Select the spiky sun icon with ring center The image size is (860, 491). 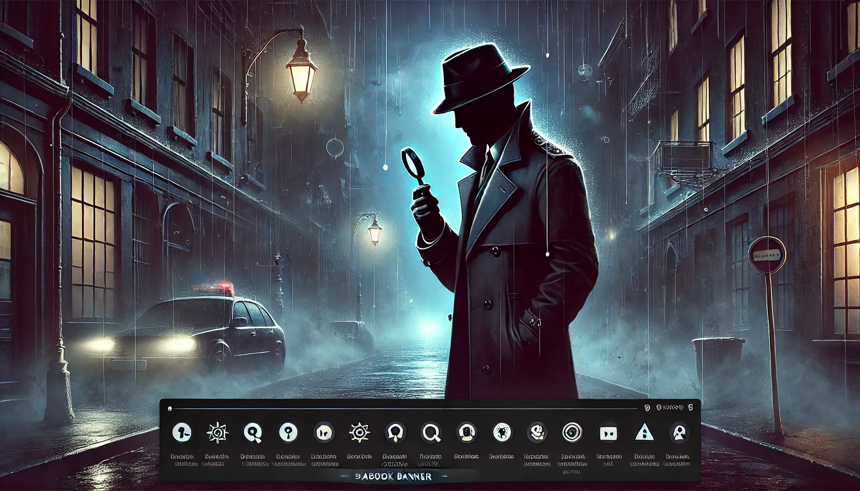[358, 433]
